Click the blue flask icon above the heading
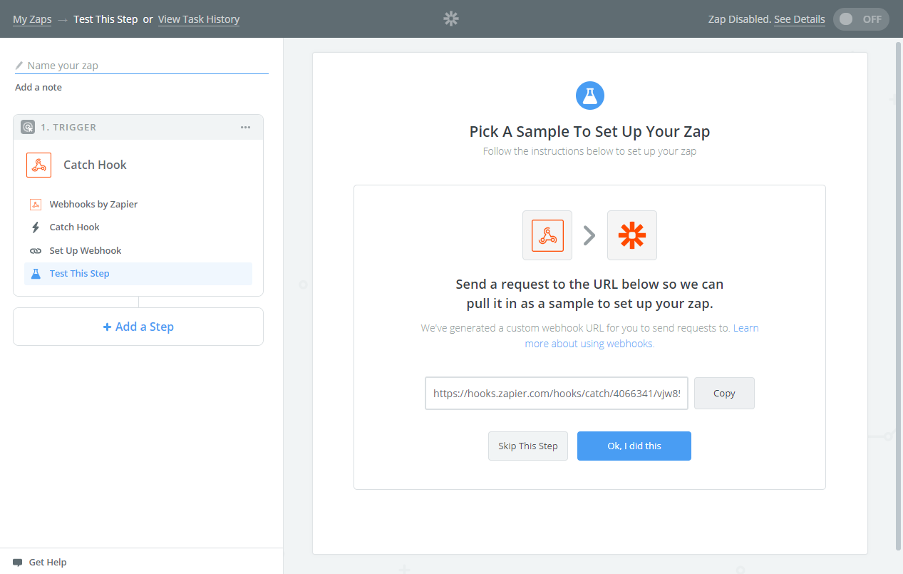Viewport: 903px width, 574px height. click(589, 95)
